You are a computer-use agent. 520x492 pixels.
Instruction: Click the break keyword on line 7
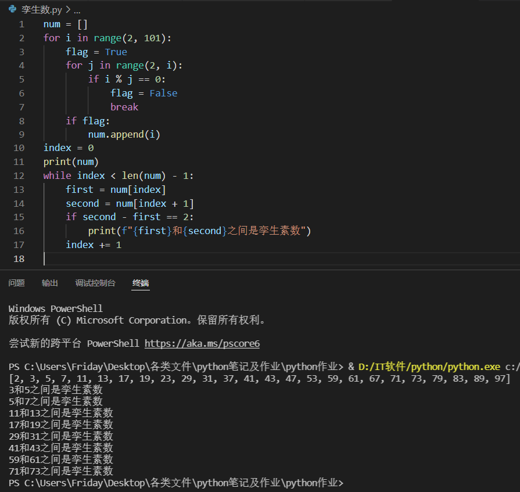pos(124,107)
